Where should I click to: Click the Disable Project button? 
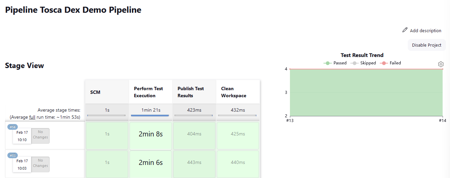[427, 45]
